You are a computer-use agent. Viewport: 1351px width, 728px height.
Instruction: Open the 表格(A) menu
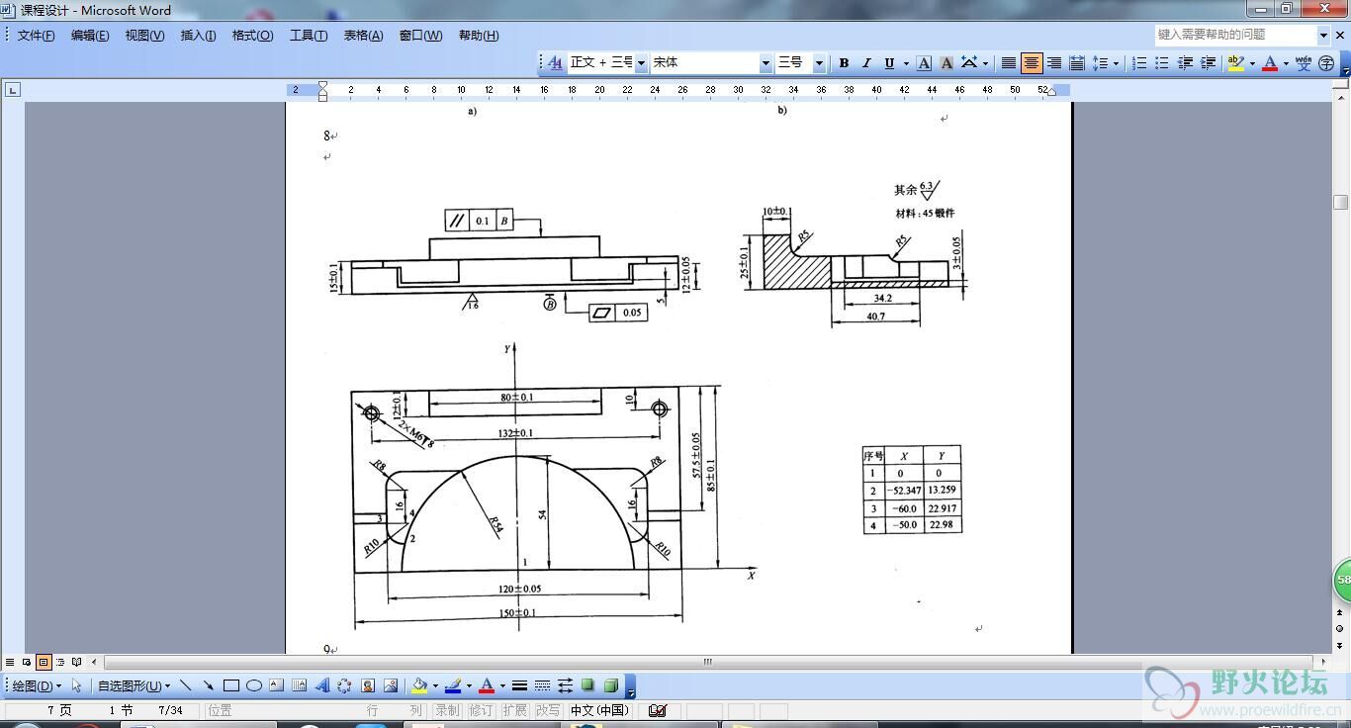[x=363, y=36]
